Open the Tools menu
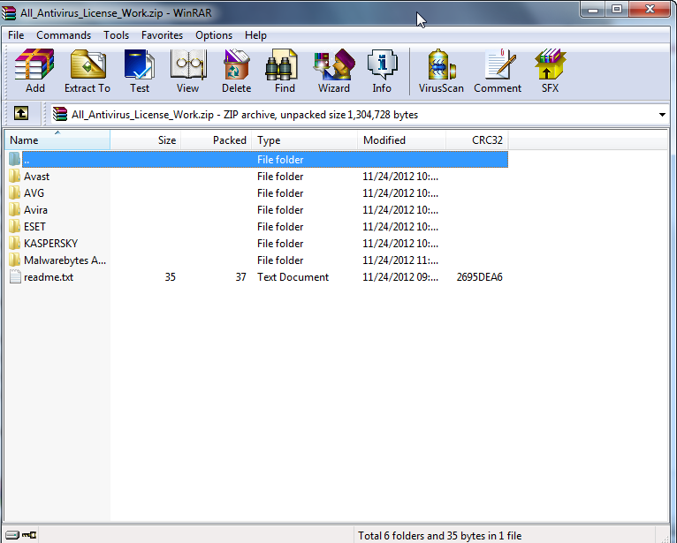This screenshot has width=677, height=543. (116, 35)
